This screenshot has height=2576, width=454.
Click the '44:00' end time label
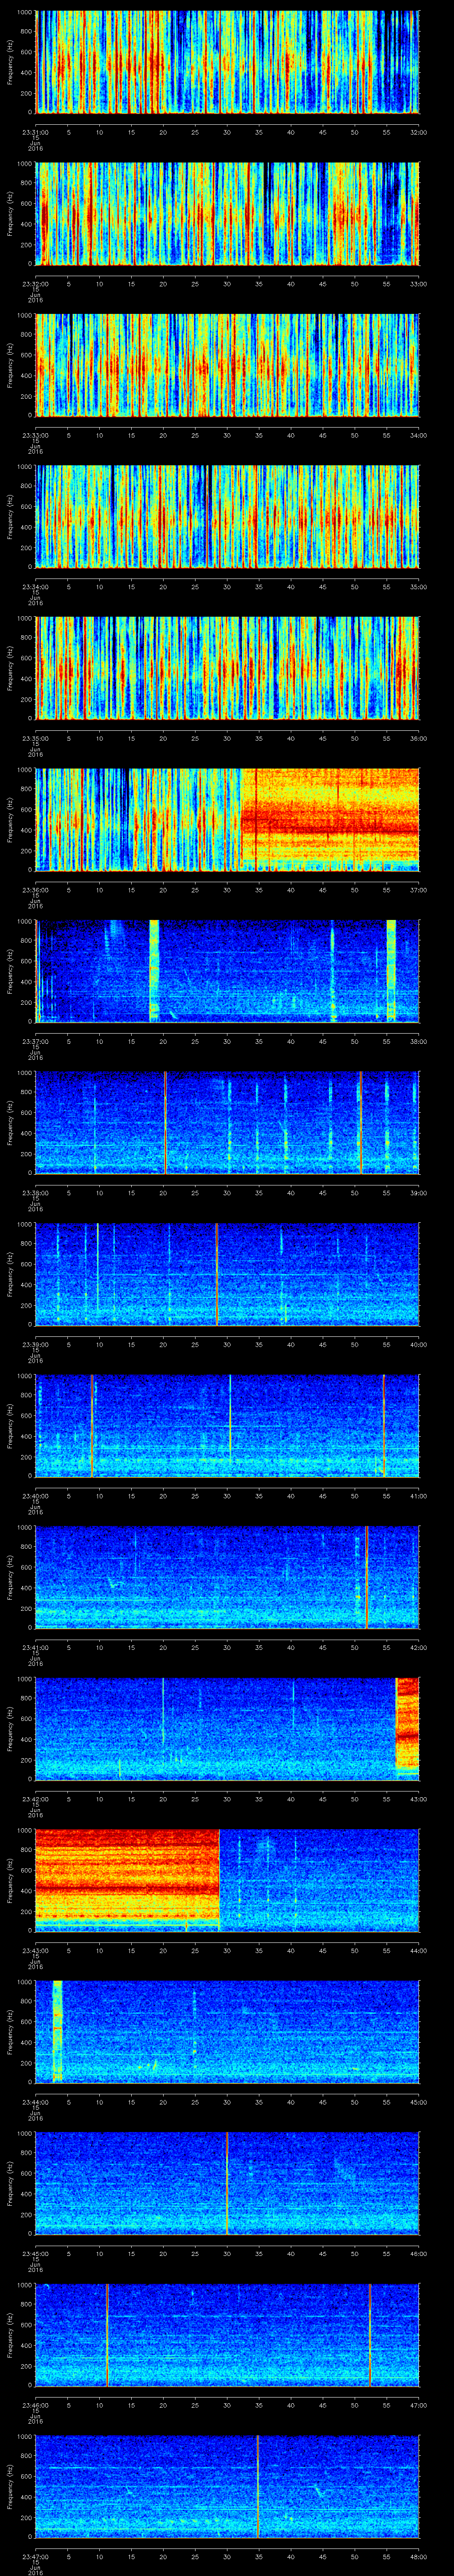pyautogui.click(x=418, y=1951)
